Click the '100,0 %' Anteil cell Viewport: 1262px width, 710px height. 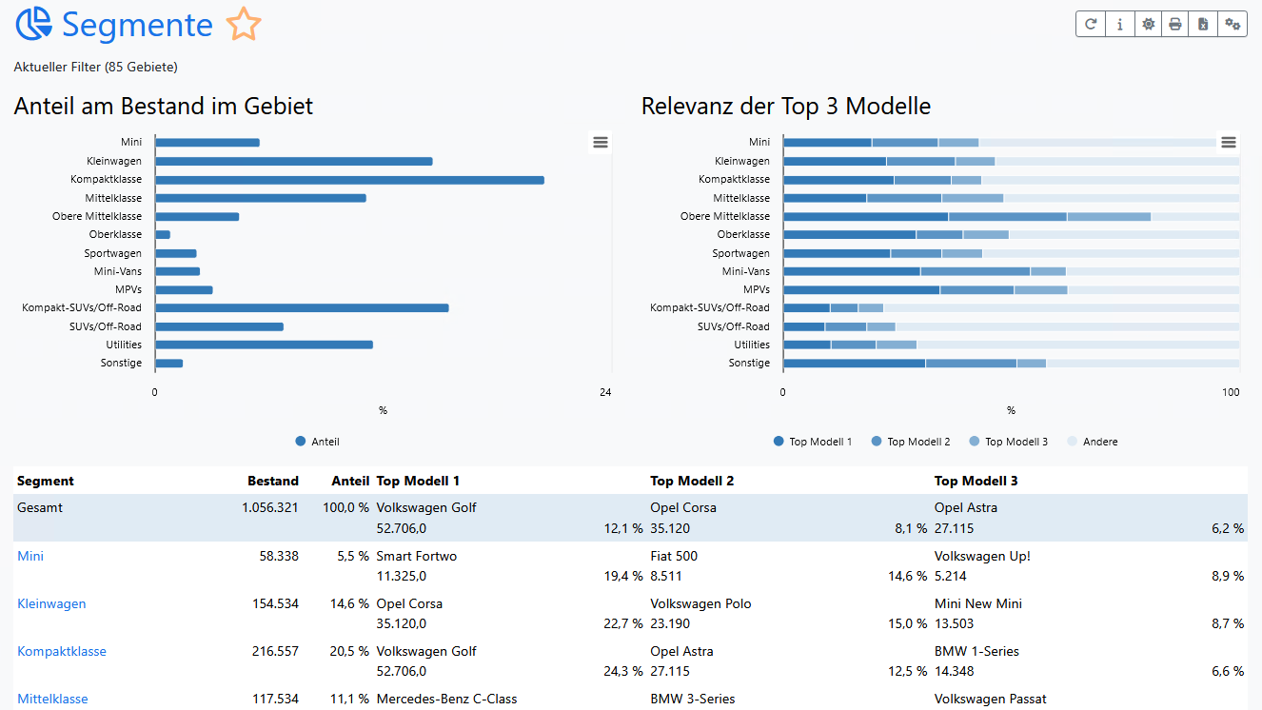(345, 507)
